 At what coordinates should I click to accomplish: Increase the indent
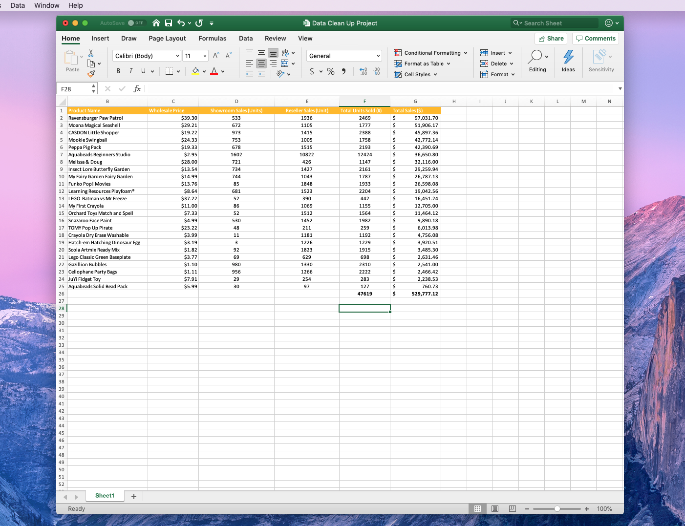(x=261, y=74)
